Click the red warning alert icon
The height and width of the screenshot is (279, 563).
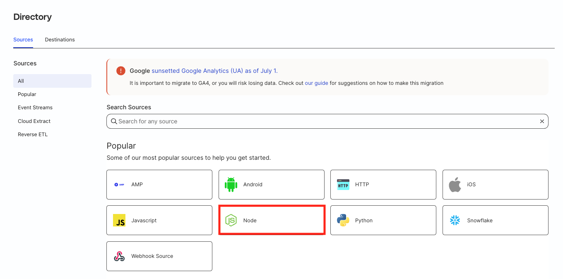pos(120,71)
